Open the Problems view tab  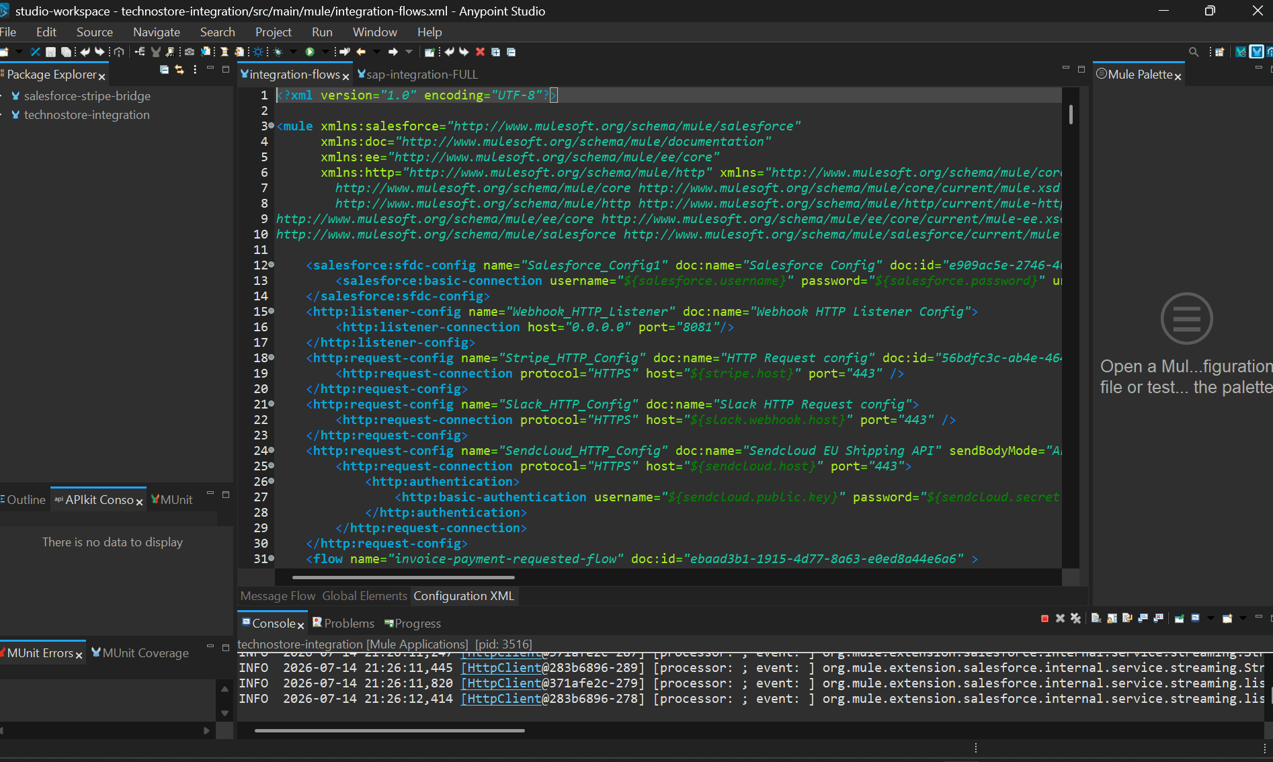(343, 624)
